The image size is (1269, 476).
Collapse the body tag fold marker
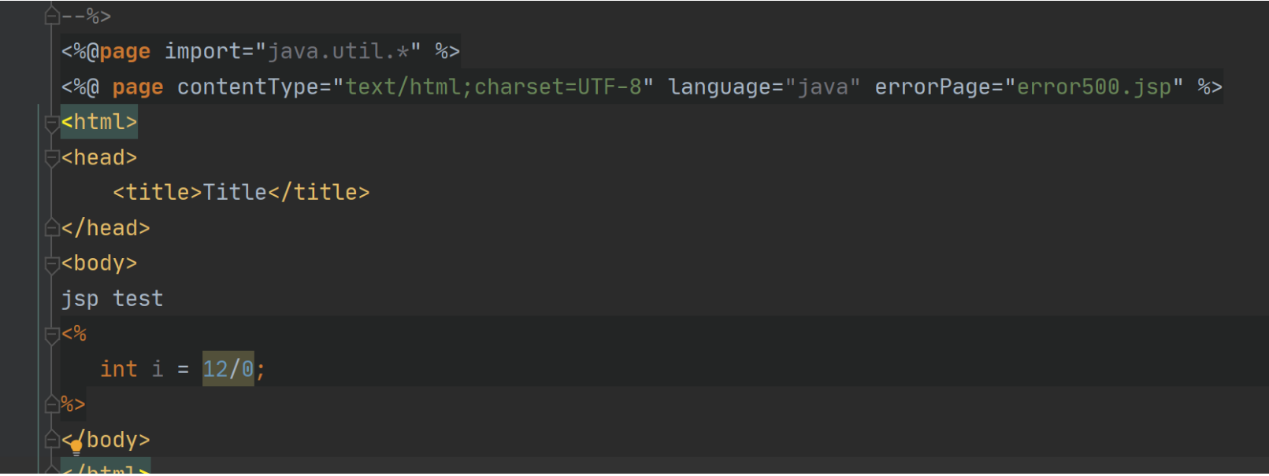[52, 264]
